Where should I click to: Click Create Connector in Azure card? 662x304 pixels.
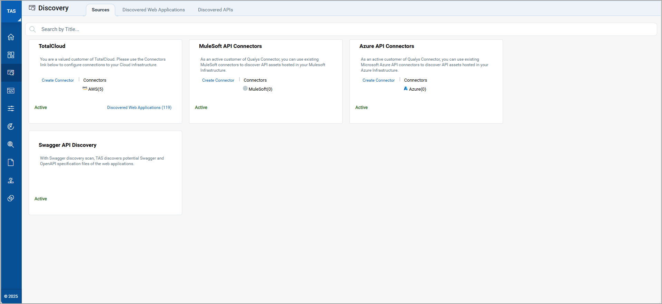378,80
